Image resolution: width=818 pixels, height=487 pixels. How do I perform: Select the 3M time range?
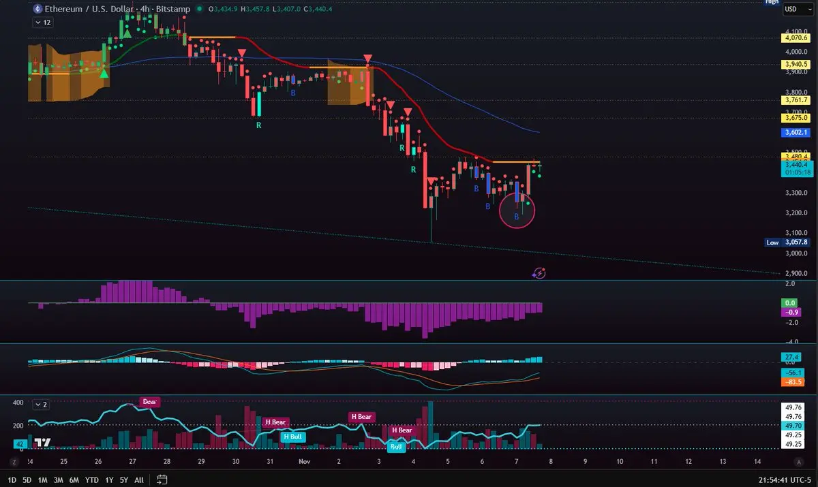tap(59, 480)
